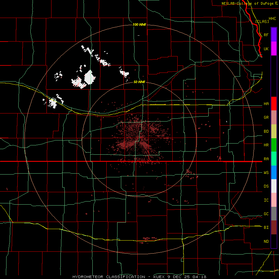Click the NEXLAB-College of DuPage credit text
This screenshot has width=279, height=279.
(247, 3)
